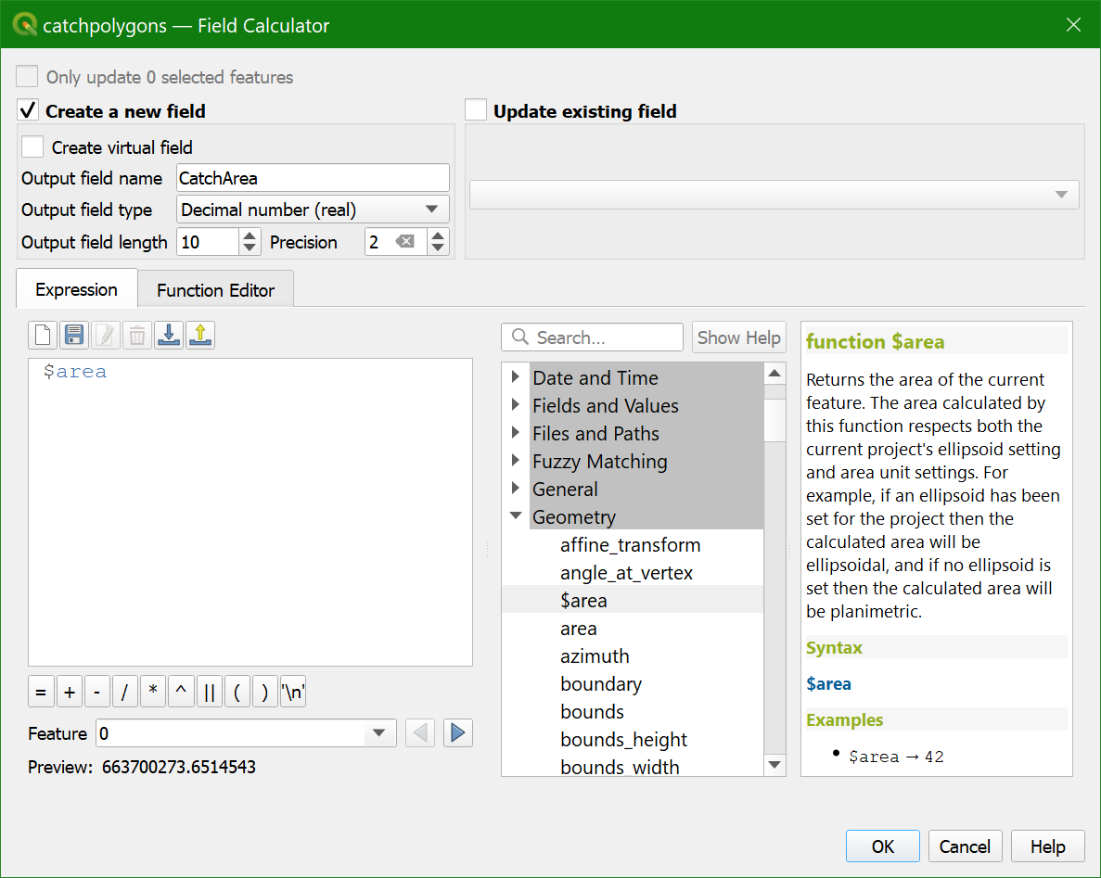The image size is (1101, 878).
Task: Switch to the Function Editor tab
Action: click(215, 290)
